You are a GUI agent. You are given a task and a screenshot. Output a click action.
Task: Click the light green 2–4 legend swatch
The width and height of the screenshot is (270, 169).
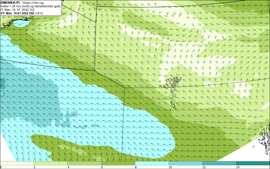[51, 163]
